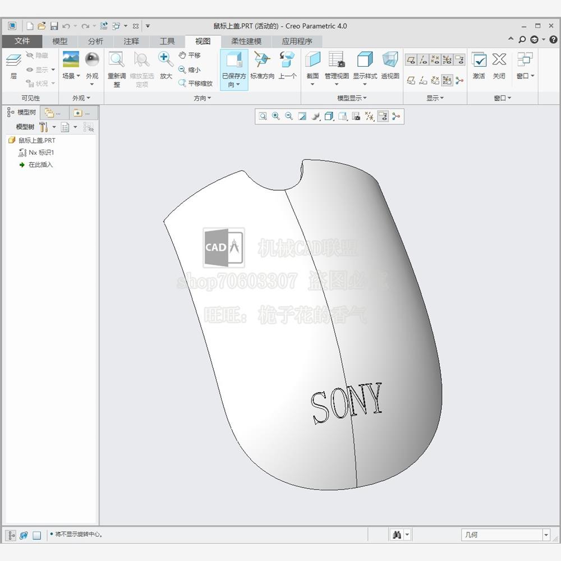561x561 pixels.
Task: Open a file via the folder icon
Action: tap(42, 26)
